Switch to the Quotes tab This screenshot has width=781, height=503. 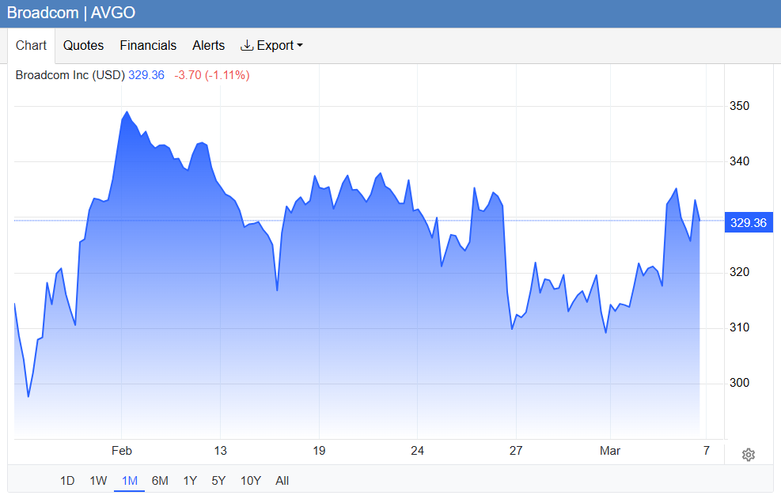pyautogui.click(x=83, y=46)
